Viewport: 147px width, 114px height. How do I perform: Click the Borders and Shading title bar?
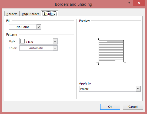point(73,4)
